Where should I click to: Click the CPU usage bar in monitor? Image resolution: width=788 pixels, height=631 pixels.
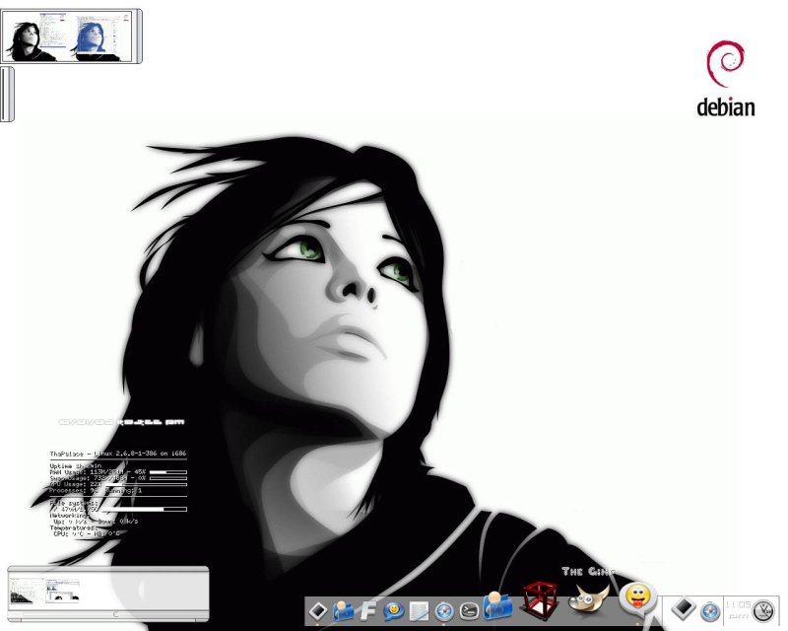[x=146, y=484]
